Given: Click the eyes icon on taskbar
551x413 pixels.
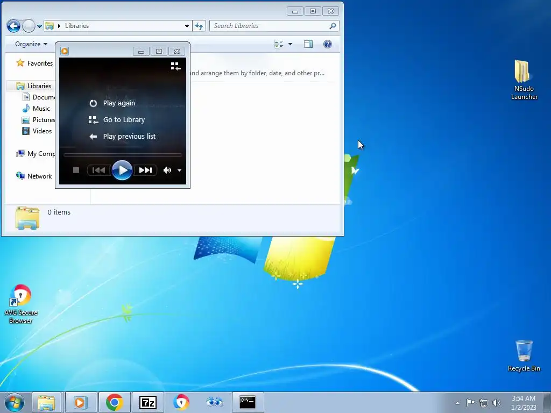Looking at the screenshot, I should (214, 402).
